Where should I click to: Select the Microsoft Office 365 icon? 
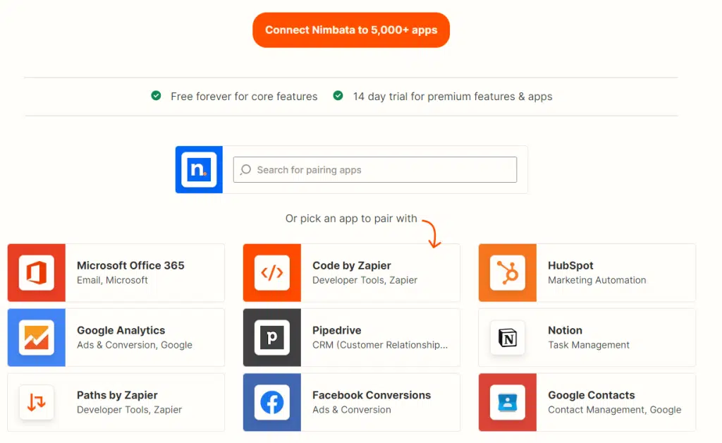tap(37, 272)
